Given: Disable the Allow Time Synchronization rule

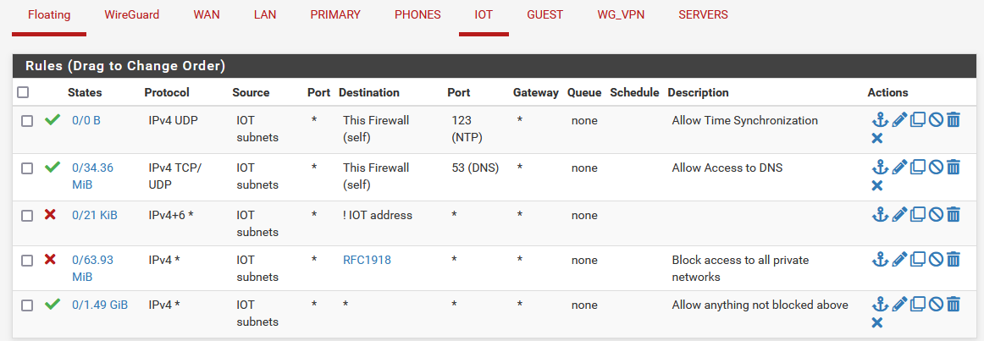Looking at the screenshot, I should (x=936, y=119).
